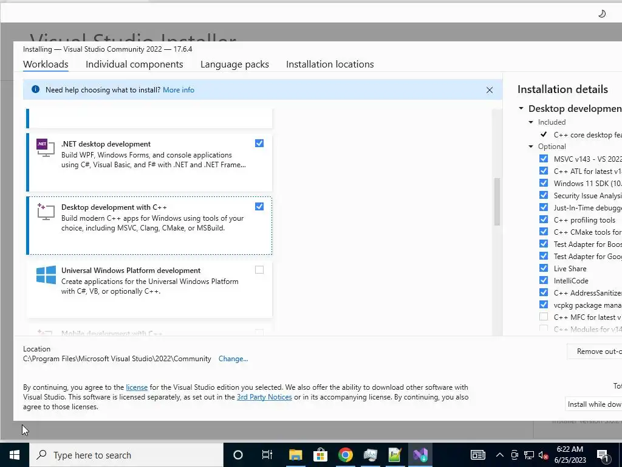The height and width of the screenshot is (467, 622).
Task: Click Remove out-of-support components button
Action: (x=594, y=351)
